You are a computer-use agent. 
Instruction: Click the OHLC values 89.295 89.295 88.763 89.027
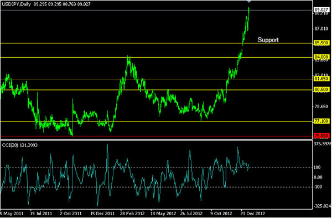pos(62,4)
